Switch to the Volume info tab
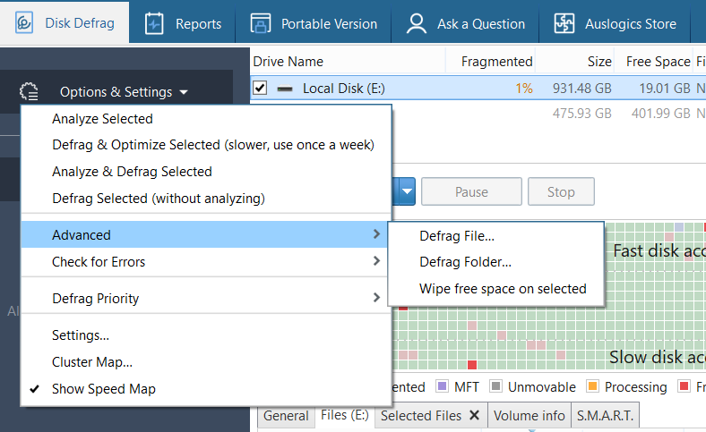The height and width of the screenshot is (432, 706). [529, 416]
